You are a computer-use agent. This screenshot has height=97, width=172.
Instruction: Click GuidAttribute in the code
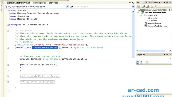[25, 45]
